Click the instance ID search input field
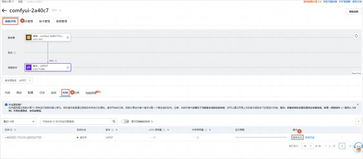The image size is (363, 159). 76,121
